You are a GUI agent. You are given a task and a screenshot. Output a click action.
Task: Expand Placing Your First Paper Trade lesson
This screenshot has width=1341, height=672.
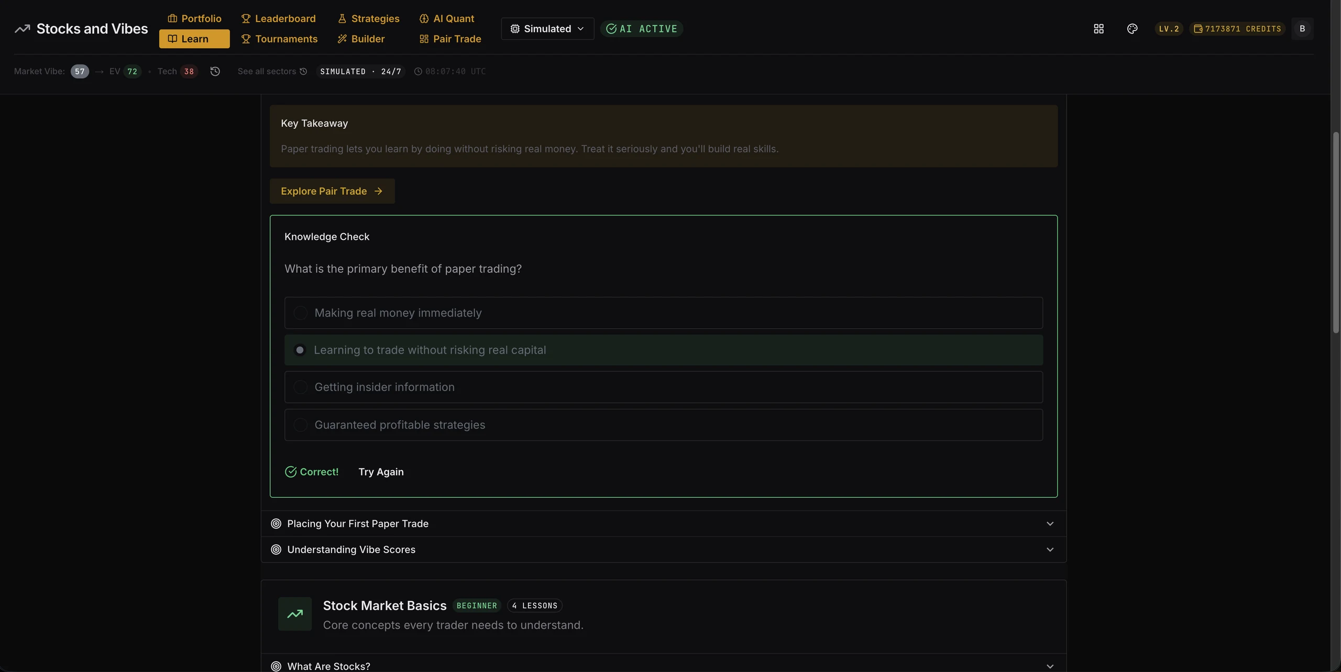coord(663,523)
